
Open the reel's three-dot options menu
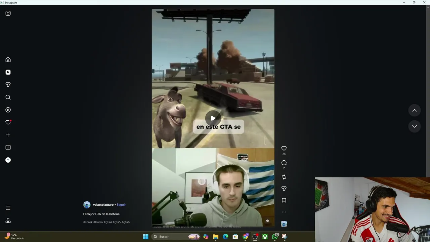tap(284, 212)
